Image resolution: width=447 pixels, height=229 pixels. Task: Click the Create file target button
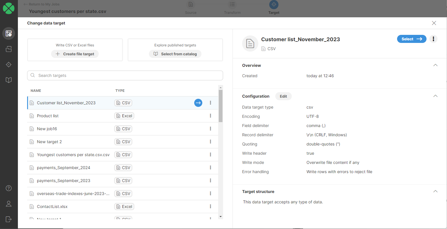pyautogui.click(x=75, y=54)
